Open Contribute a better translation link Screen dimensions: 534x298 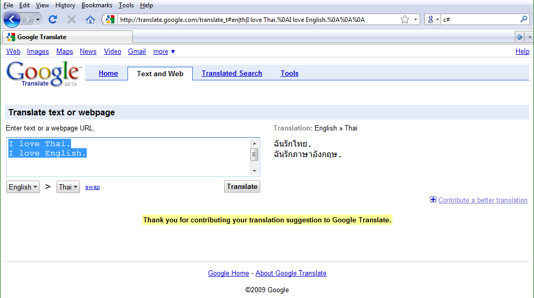(483, 200)
